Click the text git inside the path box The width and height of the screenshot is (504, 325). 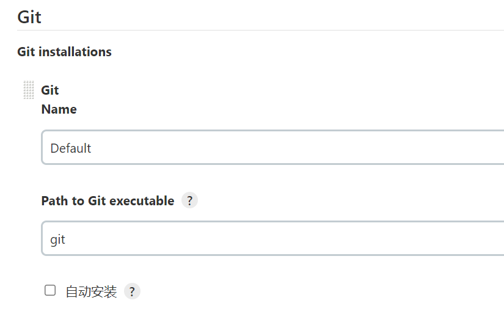click(x=58, y=240)
